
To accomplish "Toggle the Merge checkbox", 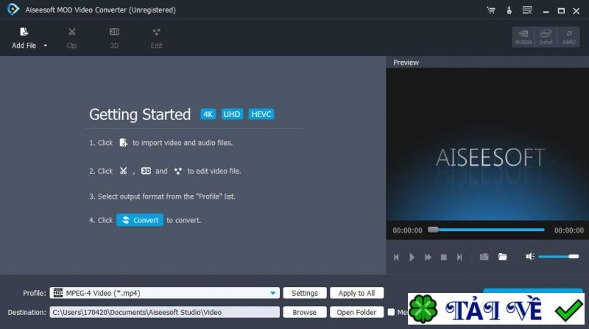I will click(391, 312).
